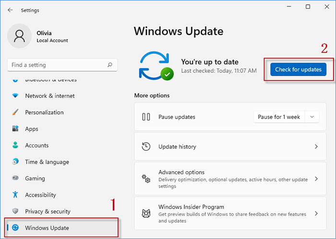Maximize the Settings window
336x239 pixels.
click(x=308, y=7)
